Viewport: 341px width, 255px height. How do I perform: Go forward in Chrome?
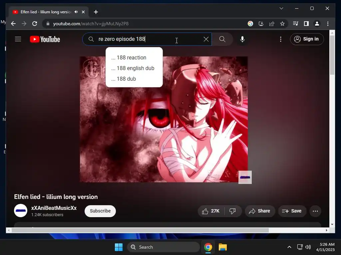point(24,24)
